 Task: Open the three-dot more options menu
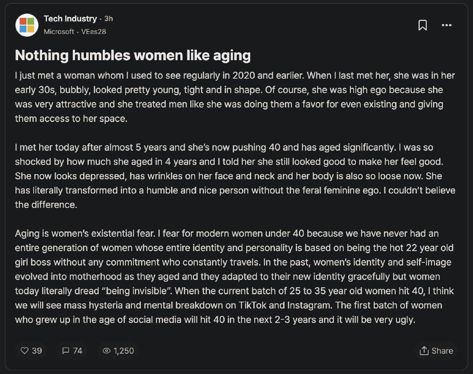click(x=446, y=25)
